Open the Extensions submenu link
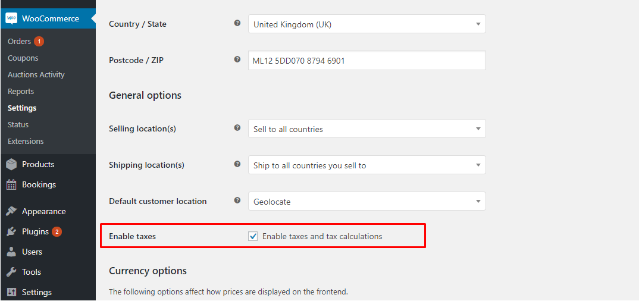The image size is (639, 301). click(x=26, y=142)
